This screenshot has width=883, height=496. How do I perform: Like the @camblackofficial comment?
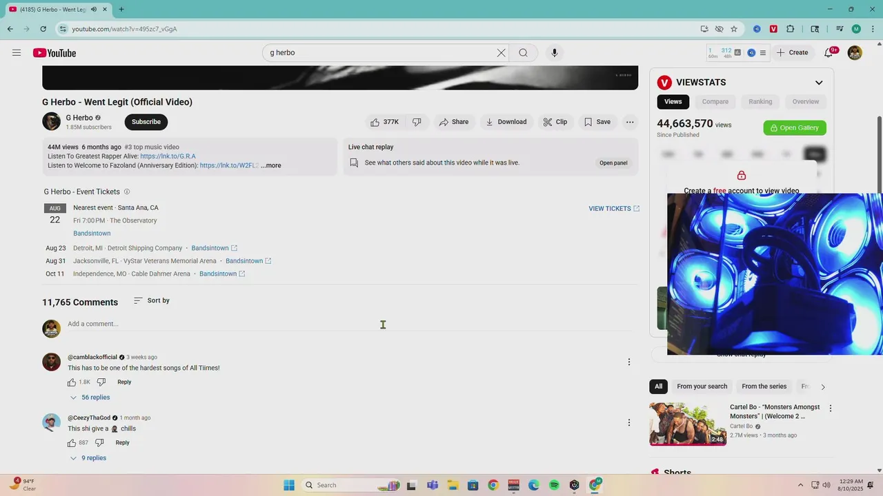[72, 382]
